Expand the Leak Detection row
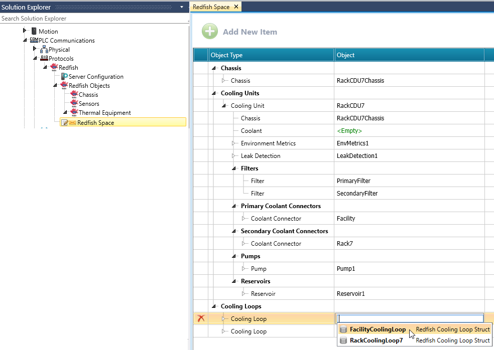494x350 pixels. (x=234, y=156)
